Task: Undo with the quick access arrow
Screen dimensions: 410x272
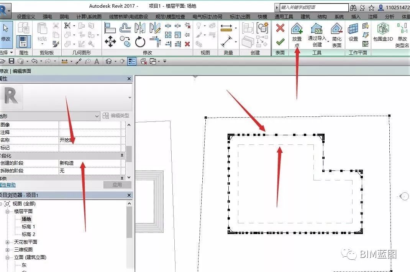Action: pos(34,61)
